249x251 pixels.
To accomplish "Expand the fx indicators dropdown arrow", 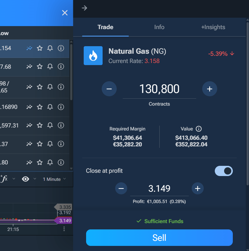I will point(14,179).
